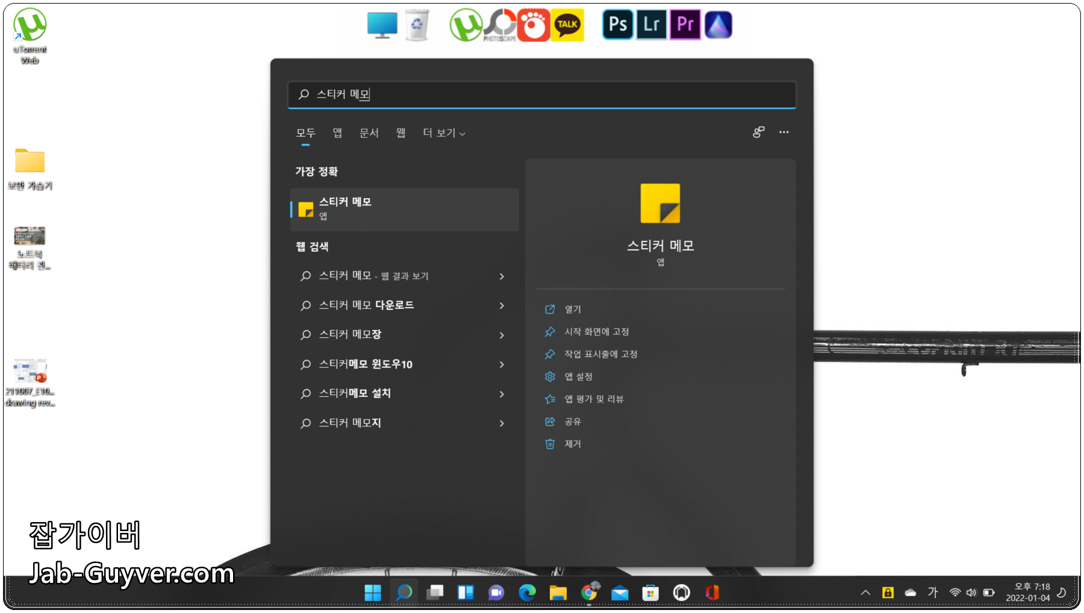Open the PhotoScape desktop icon
Image resolution: width=1084 pixels, height=613 pixels.
coord(500,24)
